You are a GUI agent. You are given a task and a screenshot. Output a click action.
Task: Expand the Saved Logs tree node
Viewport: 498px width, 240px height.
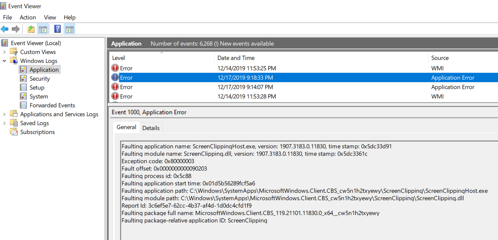point(4,123)
